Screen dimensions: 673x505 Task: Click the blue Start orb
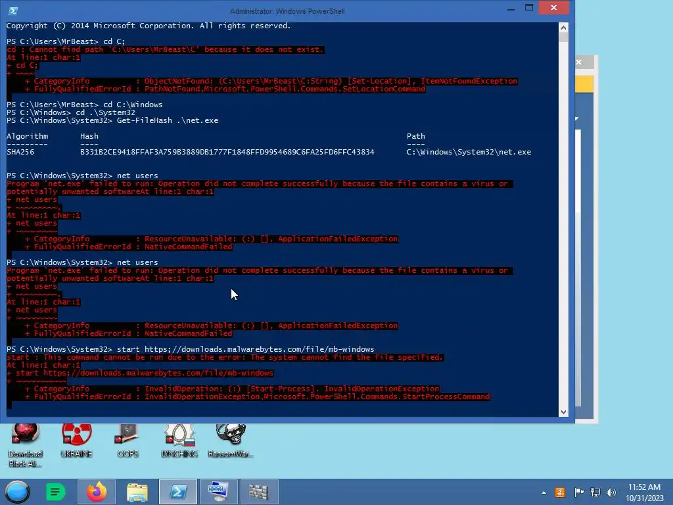[17, 492]
